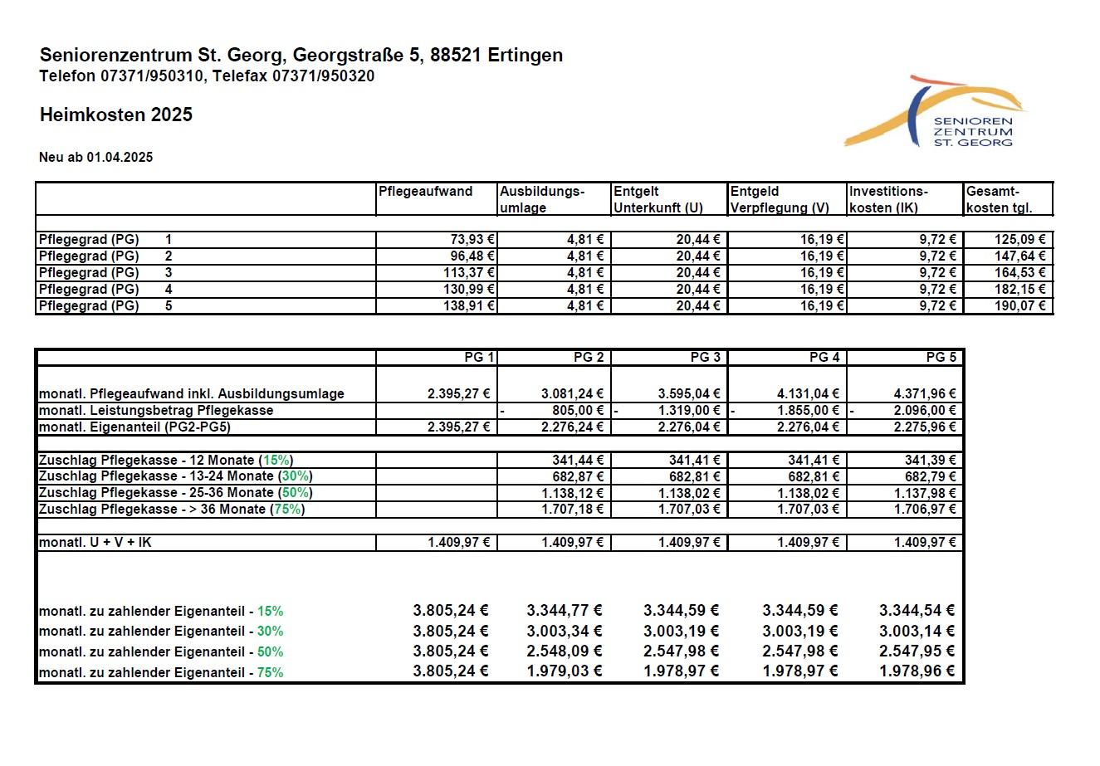Select 'Zuschlag Pflegekasse - 25-36 Monate (50%)' row

point(176,493)
